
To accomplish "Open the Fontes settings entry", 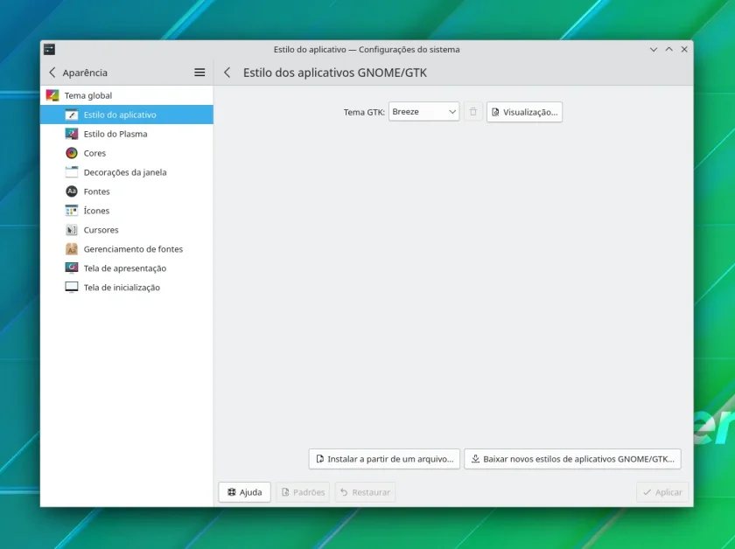I will point(127,191).
